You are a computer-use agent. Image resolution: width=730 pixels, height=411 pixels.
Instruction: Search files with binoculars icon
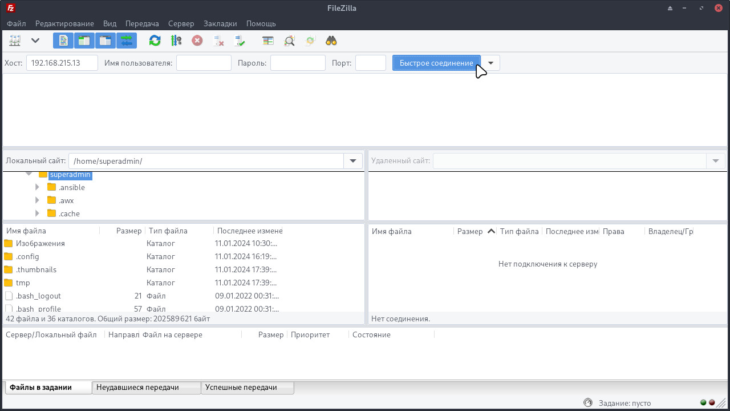point(331,41)
